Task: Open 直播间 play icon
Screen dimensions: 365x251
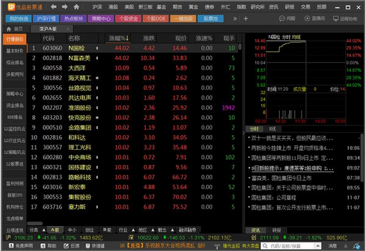Action: (307, 18)
